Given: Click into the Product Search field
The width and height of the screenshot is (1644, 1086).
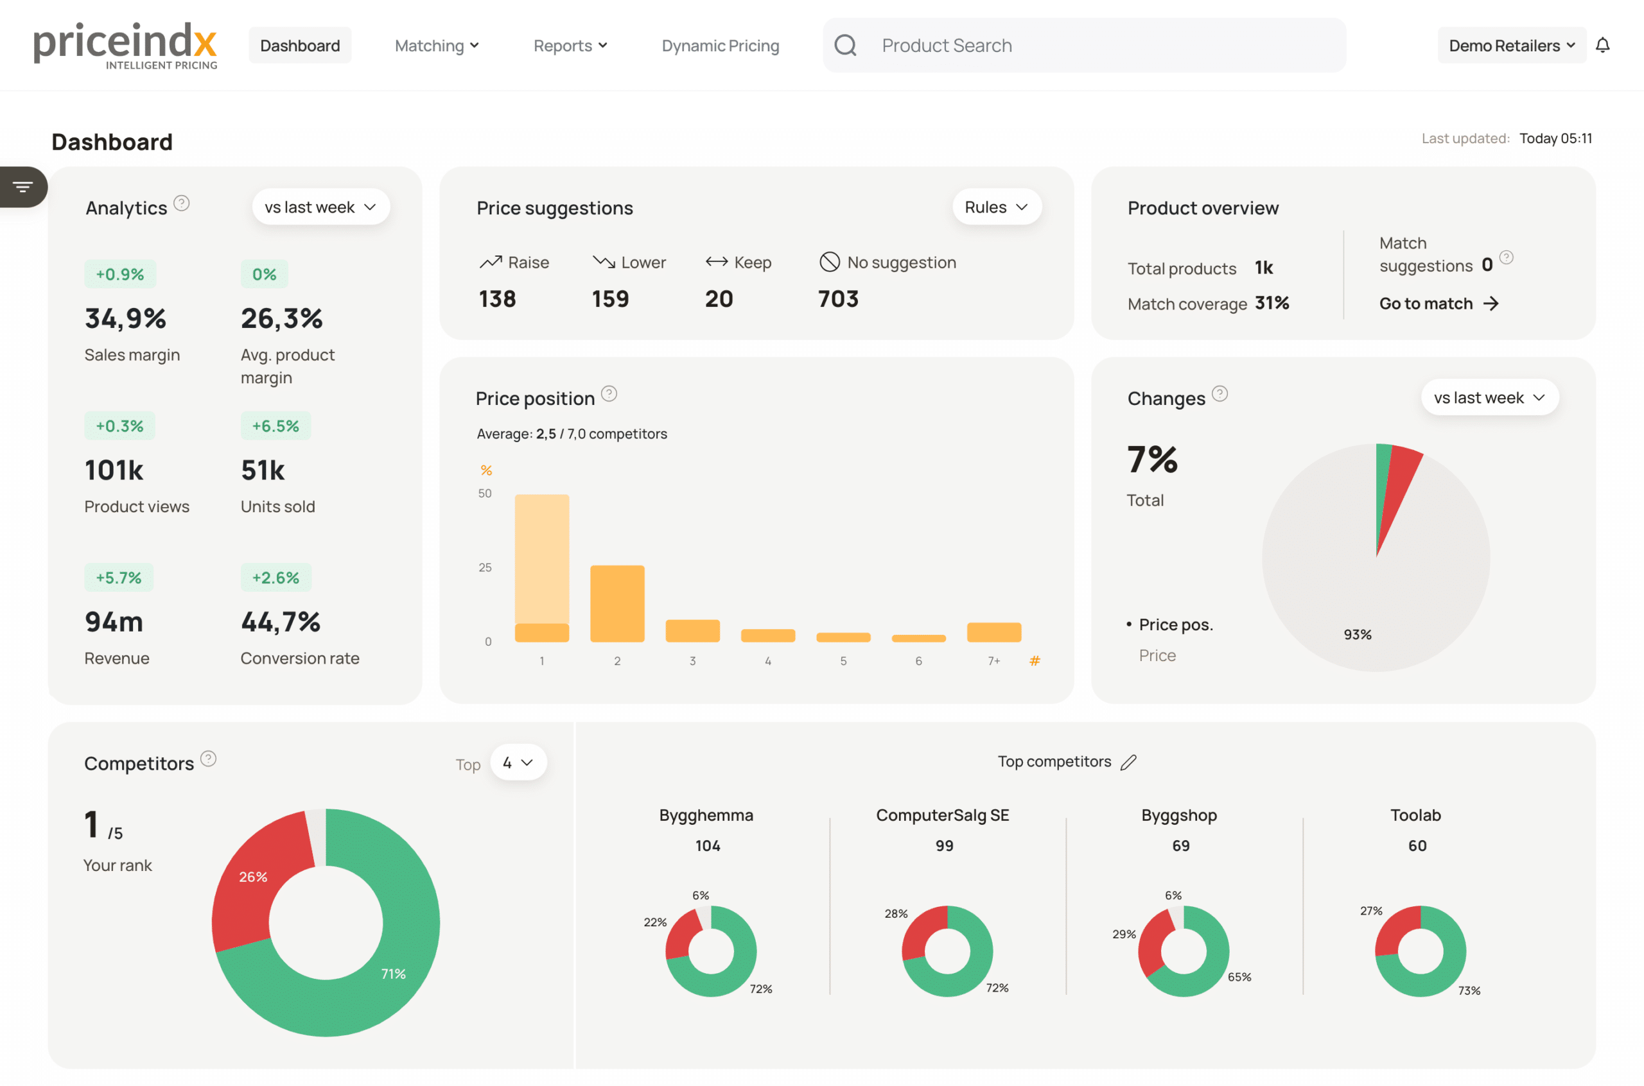Looking at the screenshot, I should (1101, 46).
